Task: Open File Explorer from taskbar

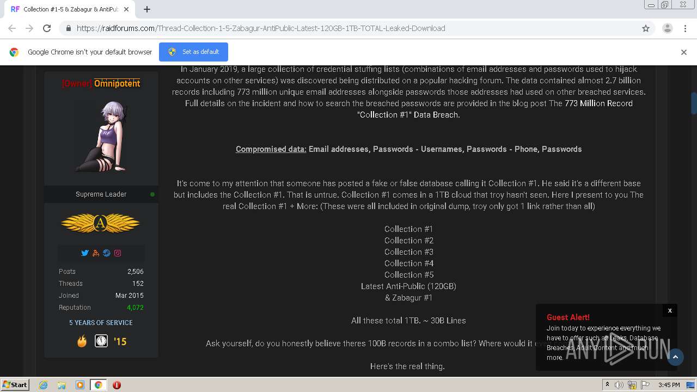Action: (62, 385)
